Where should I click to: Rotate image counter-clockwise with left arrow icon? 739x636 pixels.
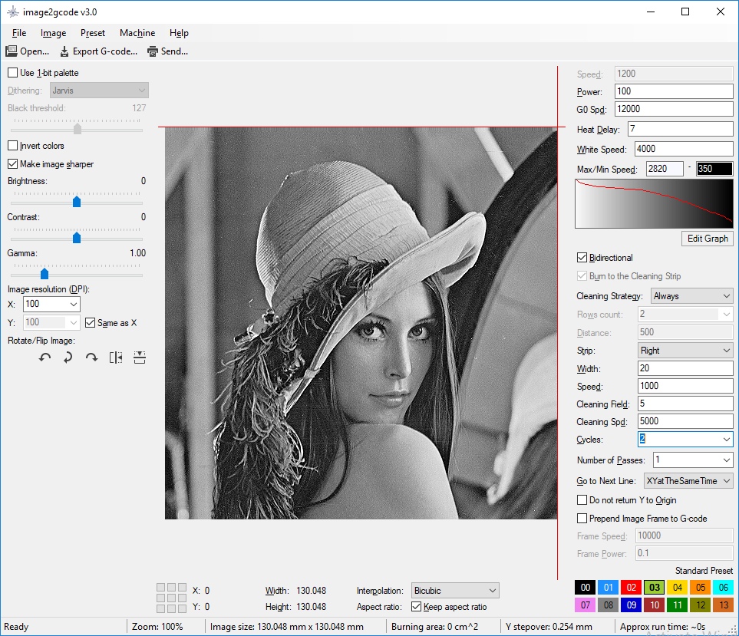pos(45,358)
